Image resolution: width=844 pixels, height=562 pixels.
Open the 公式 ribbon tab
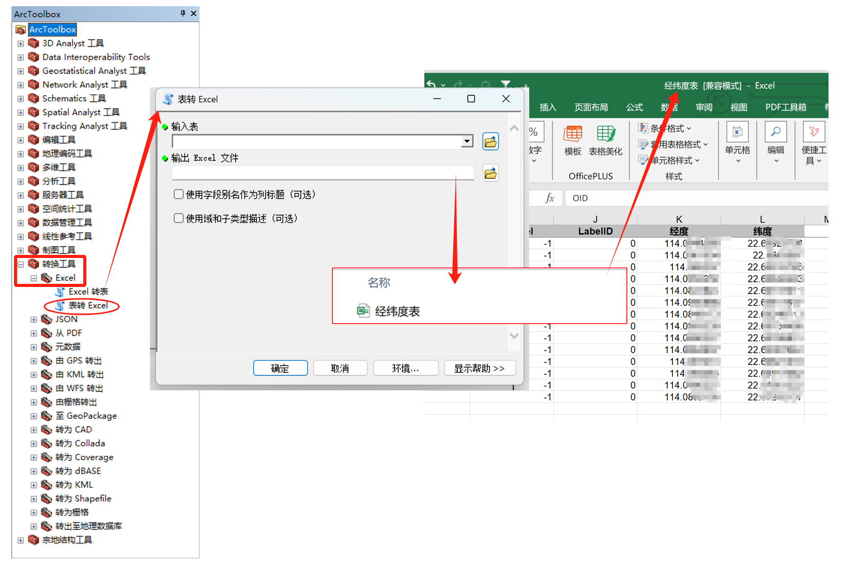635,107
